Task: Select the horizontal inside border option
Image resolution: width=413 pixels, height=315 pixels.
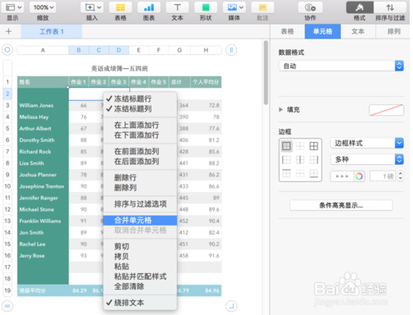Action: click(x=300, y=173)
